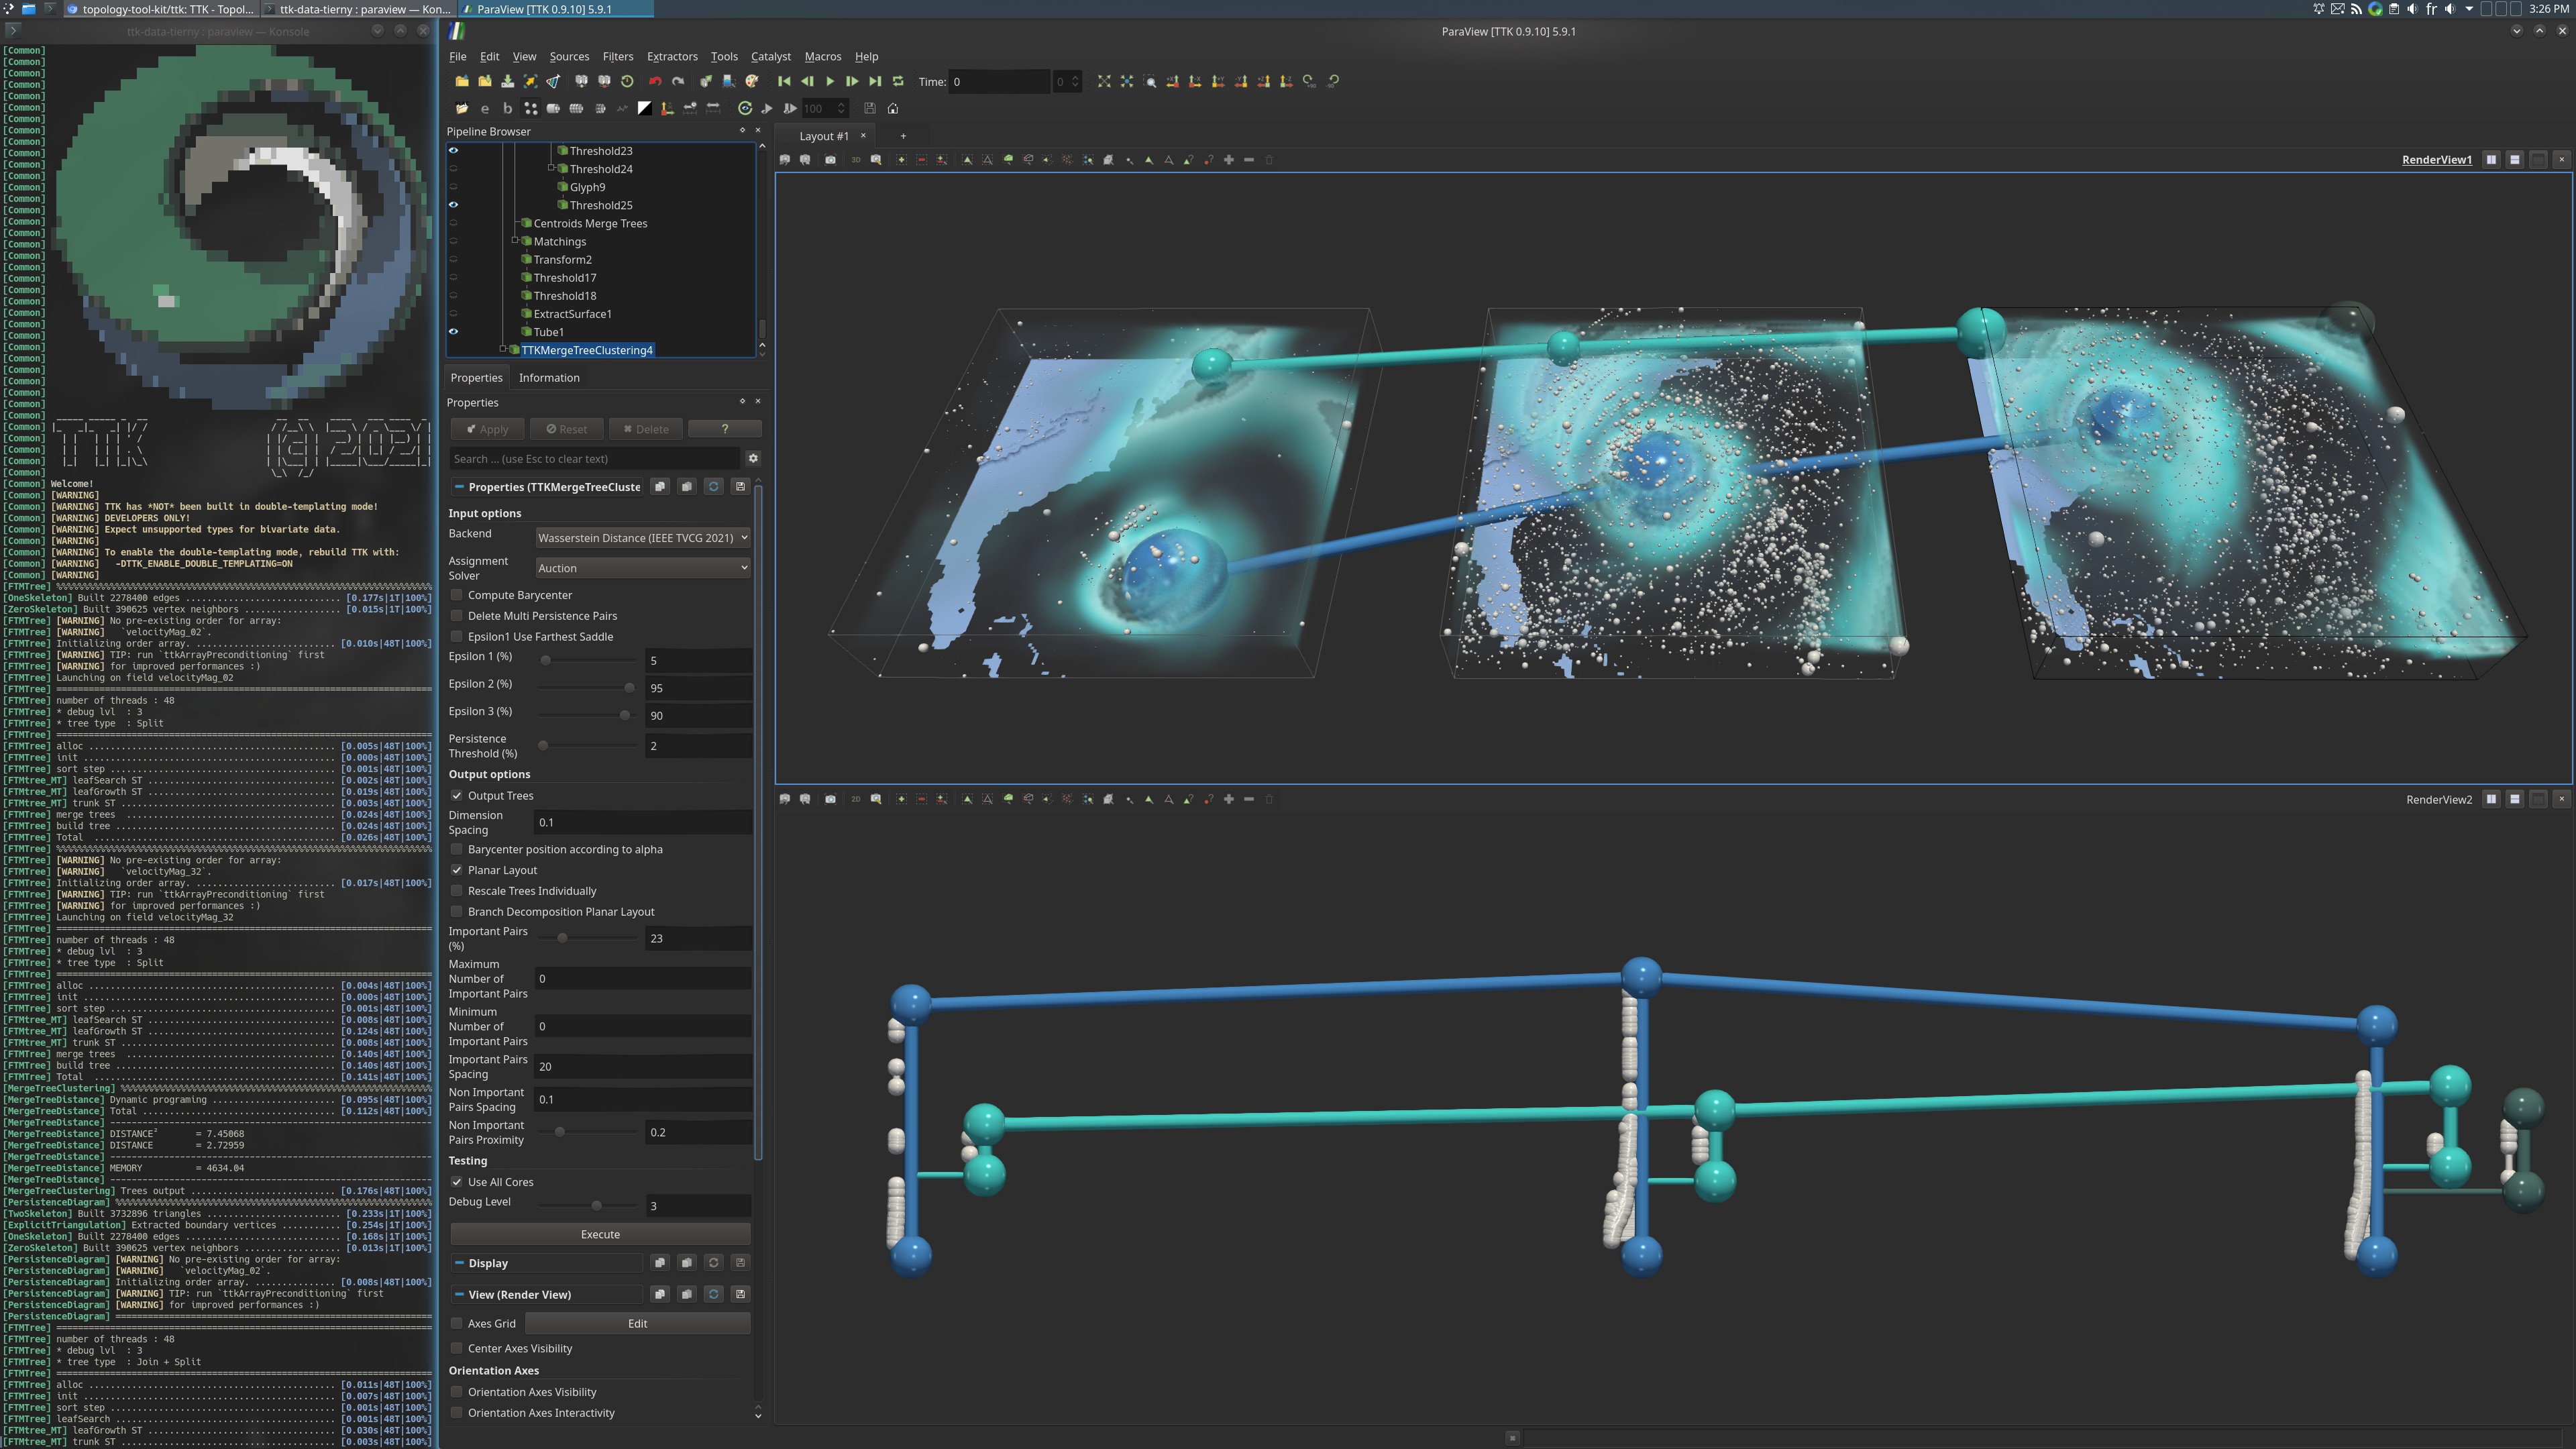Open the Assignment Solver Auction dropdown

click(x=642, y=568)
